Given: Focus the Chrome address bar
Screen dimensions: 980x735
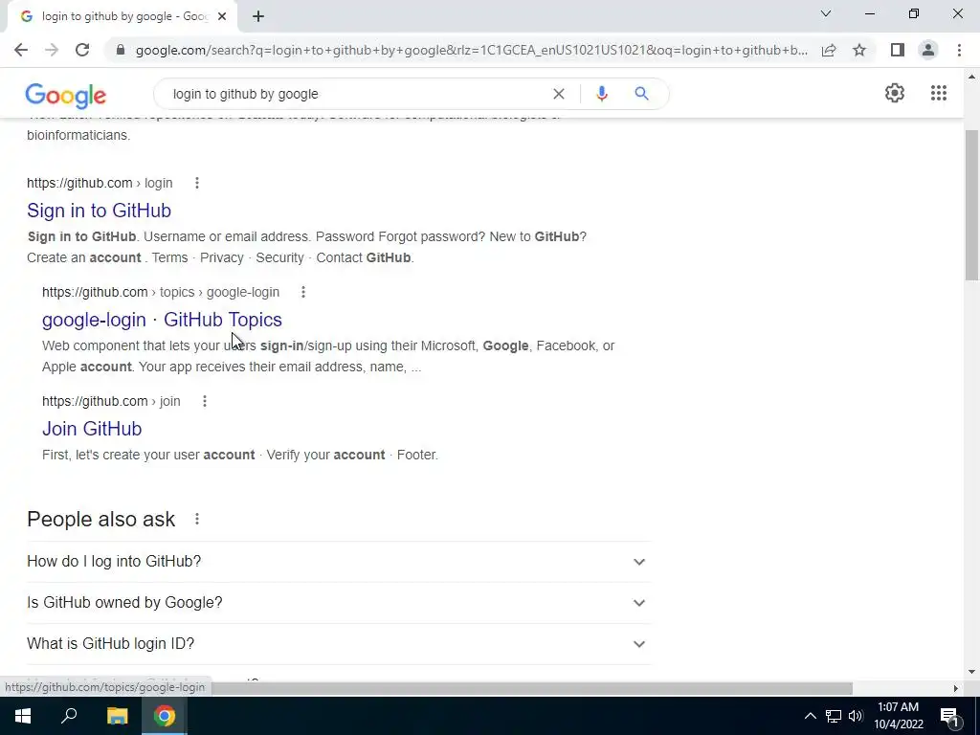Looking at the screenshot, I should [472, 50].
